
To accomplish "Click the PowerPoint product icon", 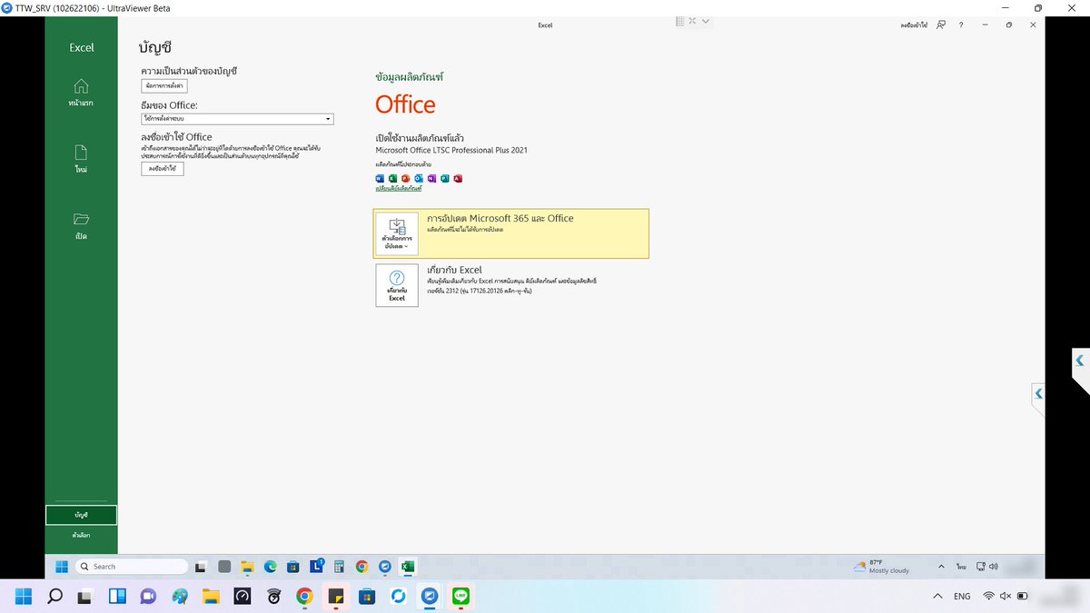I will [405, 179].
